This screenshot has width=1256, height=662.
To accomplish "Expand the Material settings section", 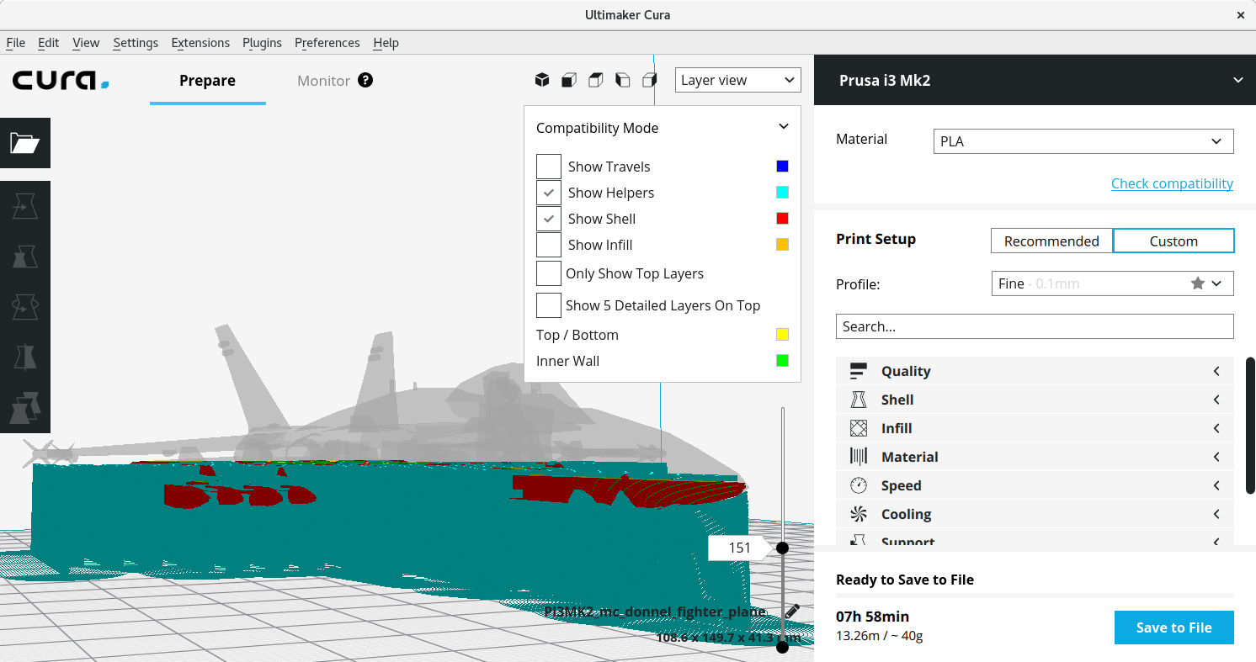I will pyautogui.click(x=1035, y=457).
